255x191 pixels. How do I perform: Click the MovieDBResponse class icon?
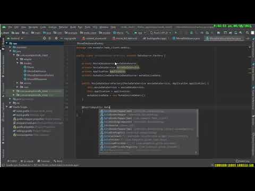(25, 79)
